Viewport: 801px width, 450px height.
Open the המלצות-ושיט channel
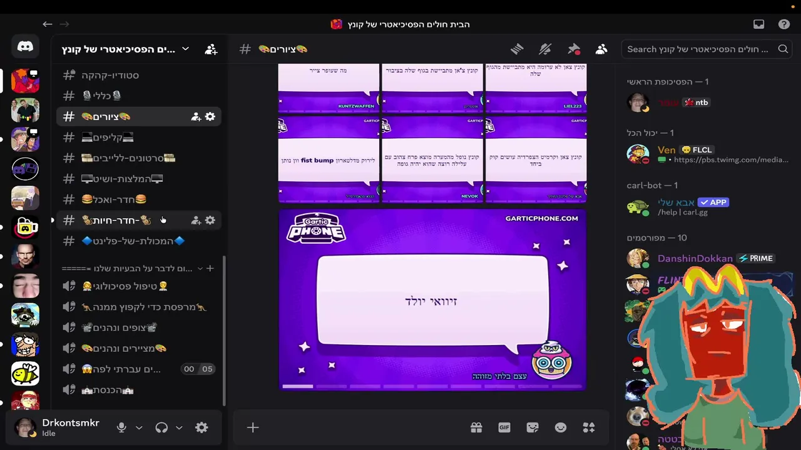[x=139, y=178]
